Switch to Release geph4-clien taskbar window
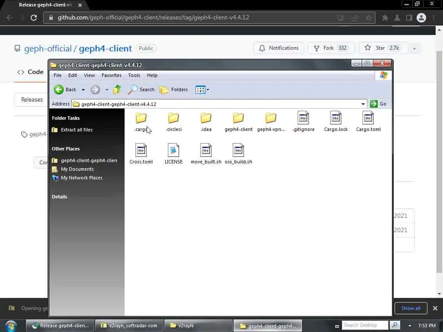Viewport: 443px width, 332px height. click(60, 326)
